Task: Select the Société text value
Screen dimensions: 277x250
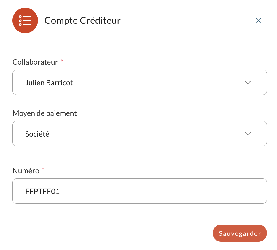Action: [37, 134]
